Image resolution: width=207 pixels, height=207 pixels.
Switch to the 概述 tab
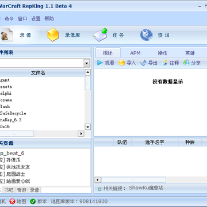(108, 53)
